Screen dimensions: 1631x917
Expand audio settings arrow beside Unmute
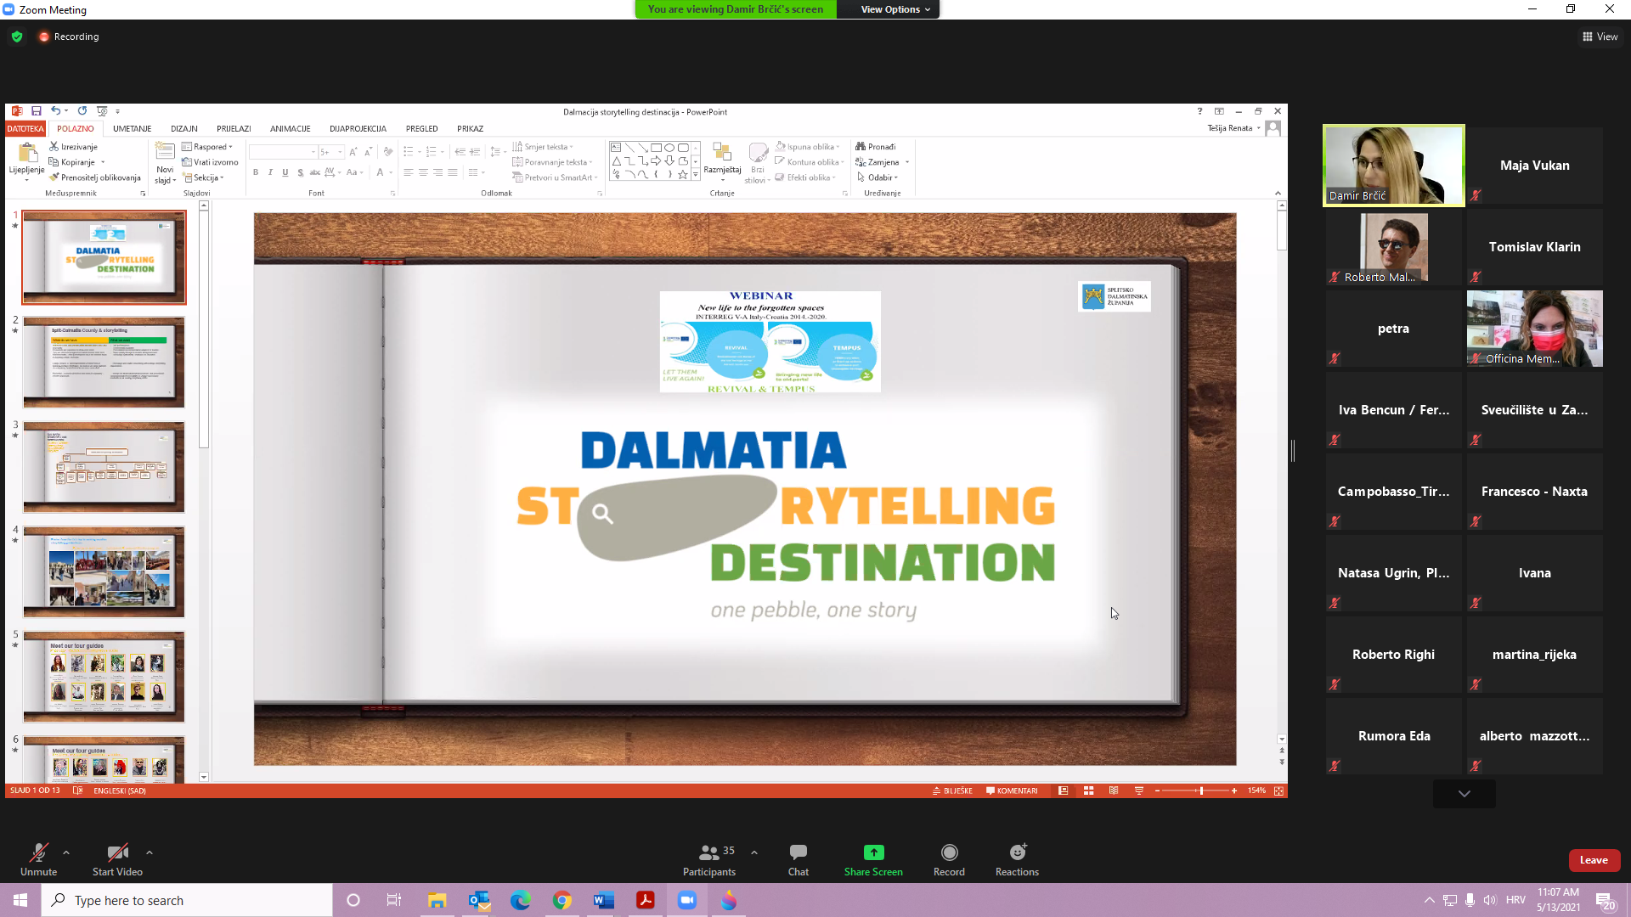click(x=66, y=852)
